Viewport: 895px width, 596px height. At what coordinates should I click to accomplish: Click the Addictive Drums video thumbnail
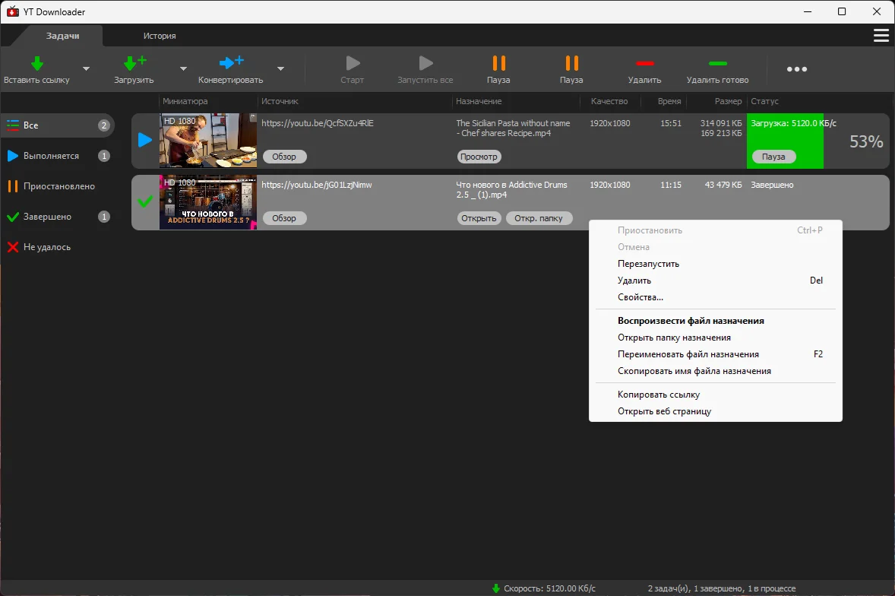[x=207, y=202]
